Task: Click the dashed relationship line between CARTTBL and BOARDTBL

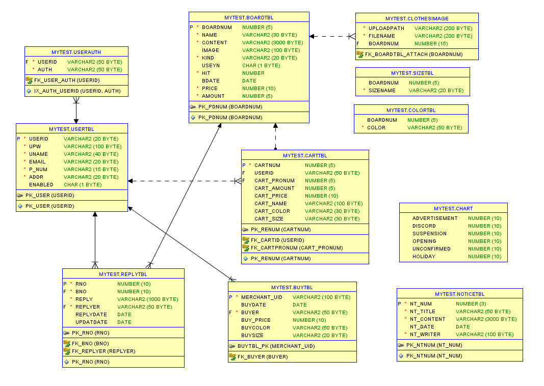Action: (x=275, y=137)
